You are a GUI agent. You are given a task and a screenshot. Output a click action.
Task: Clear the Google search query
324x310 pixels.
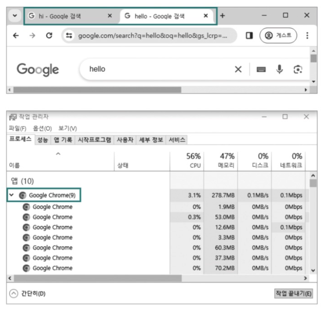click(238, 69)
